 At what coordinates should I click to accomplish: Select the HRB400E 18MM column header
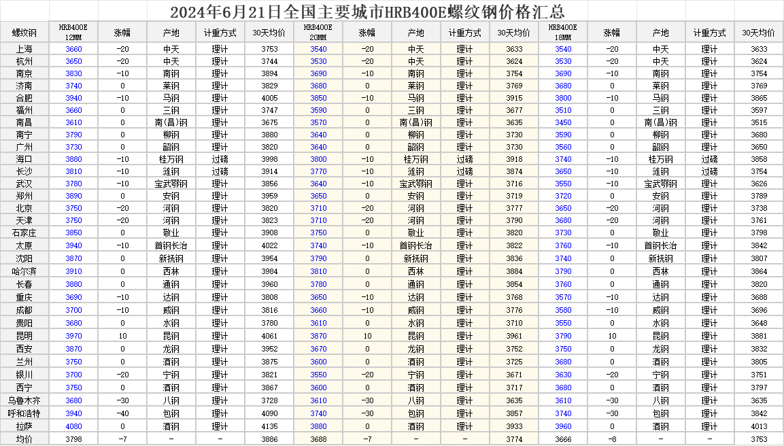[x=562, y=32]
